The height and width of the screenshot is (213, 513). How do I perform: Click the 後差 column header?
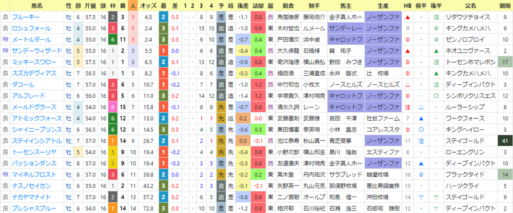[242, 6]
